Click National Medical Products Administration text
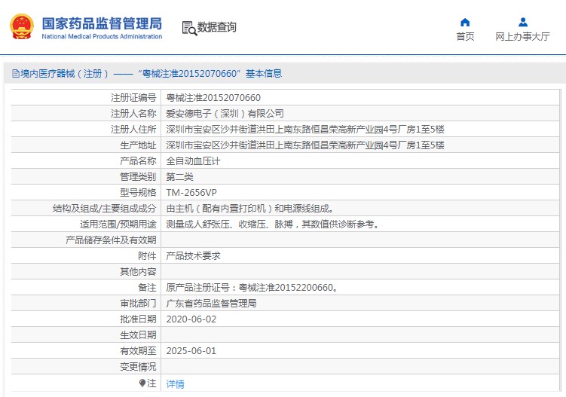The height and width of the screenshot is (397, 566). [102, 36]
